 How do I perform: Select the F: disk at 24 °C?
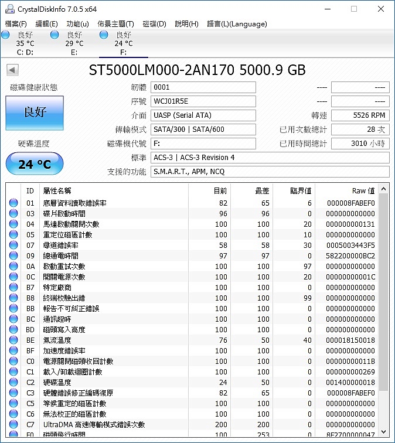[x=124, y=43]
